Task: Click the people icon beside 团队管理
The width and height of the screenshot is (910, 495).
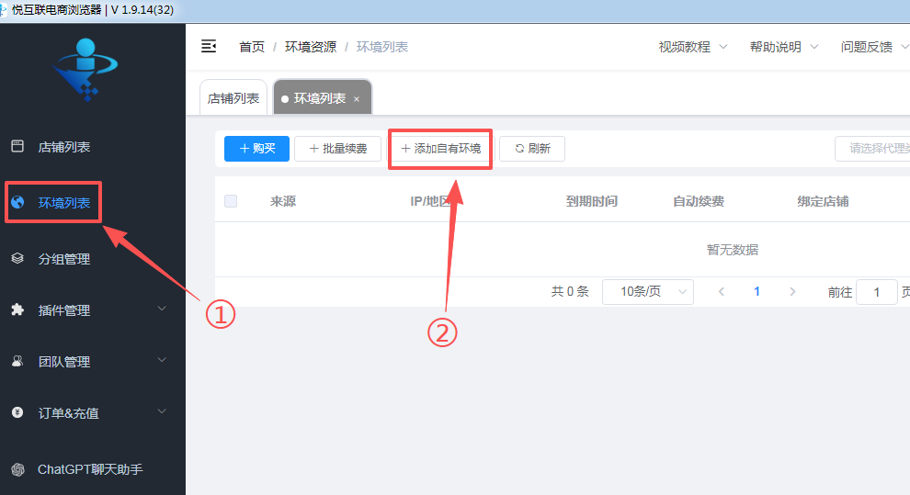Action: pos(17,361)
